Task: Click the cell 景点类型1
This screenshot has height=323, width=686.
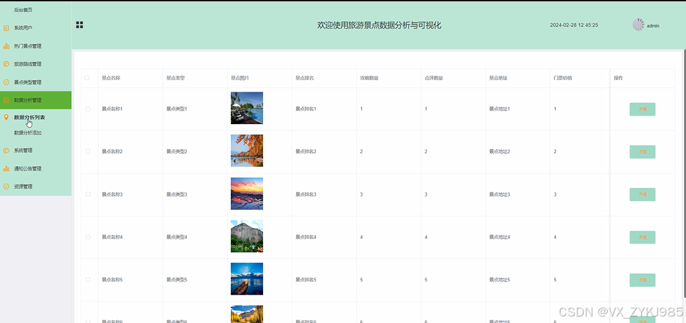Action: tap(177, 109)
